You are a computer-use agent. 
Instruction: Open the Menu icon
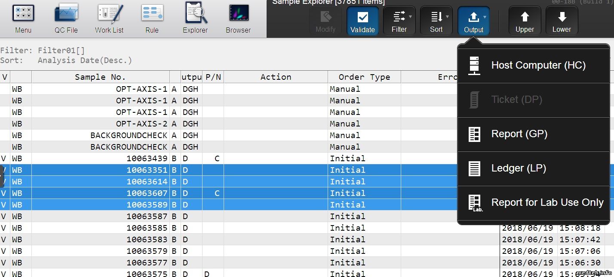tap(23, 18)
